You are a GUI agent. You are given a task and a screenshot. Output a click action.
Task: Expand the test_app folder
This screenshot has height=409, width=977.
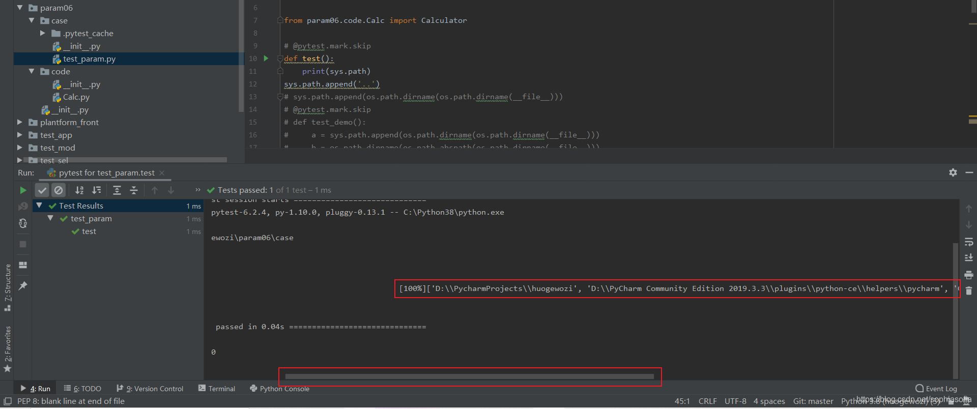20,135
